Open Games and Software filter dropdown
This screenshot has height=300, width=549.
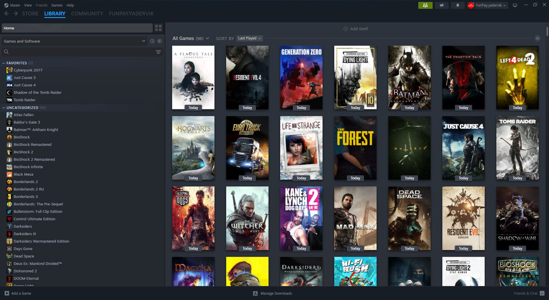74,41
